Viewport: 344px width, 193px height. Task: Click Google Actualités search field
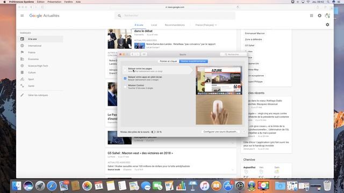[175, 16]
